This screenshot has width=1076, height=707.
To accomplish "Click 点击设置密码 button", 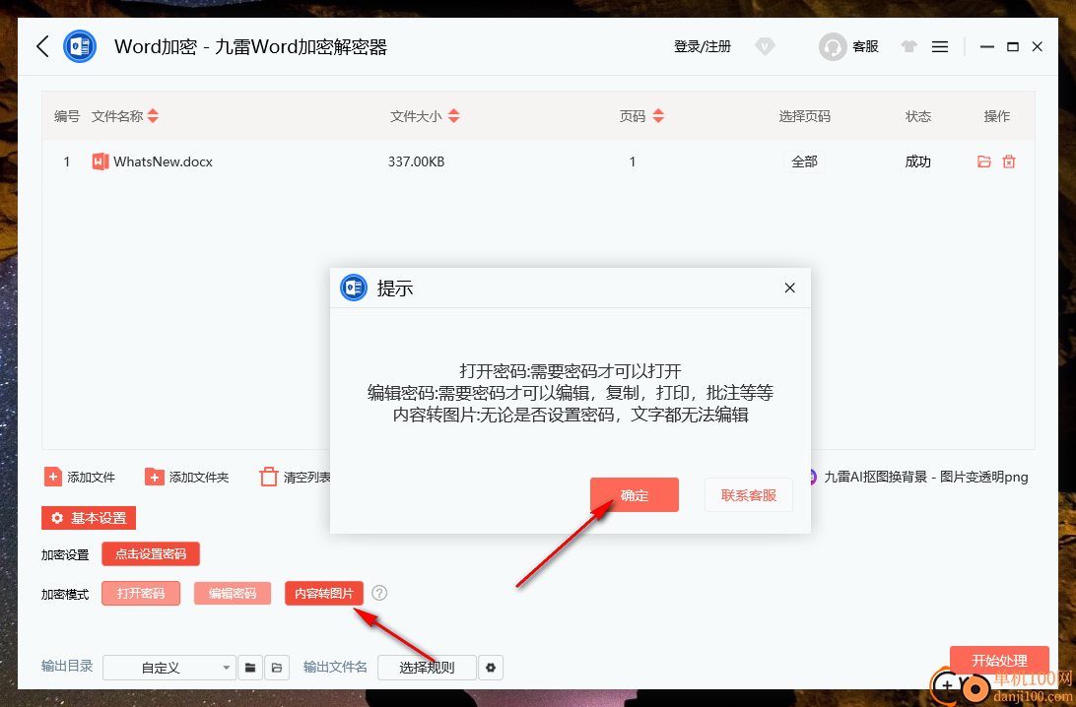I will click(151, 554).
